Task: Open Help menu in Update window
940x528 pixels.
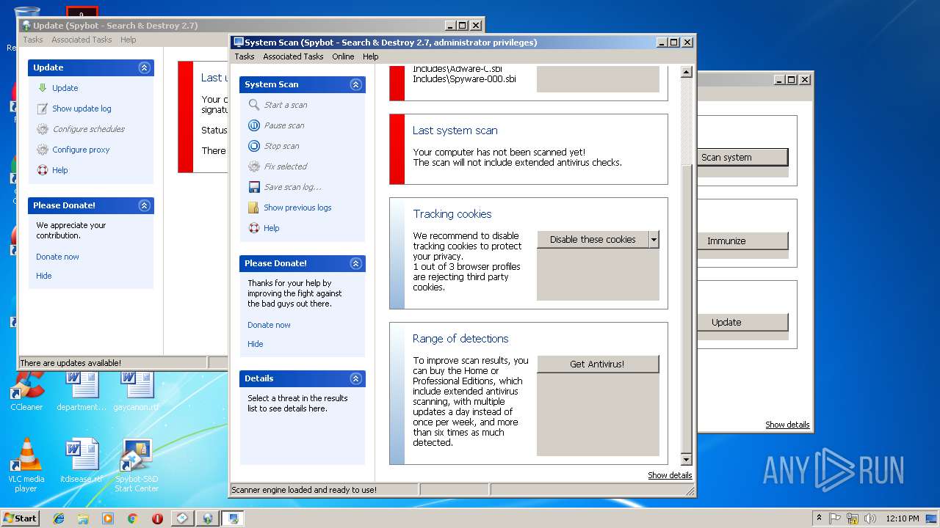Action: click(129, 40)
